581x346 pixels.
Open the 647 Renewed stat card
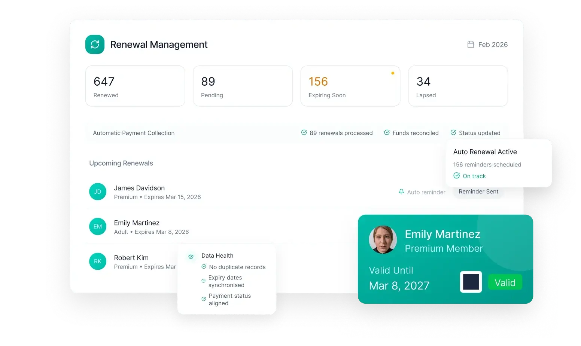[135, 86]
